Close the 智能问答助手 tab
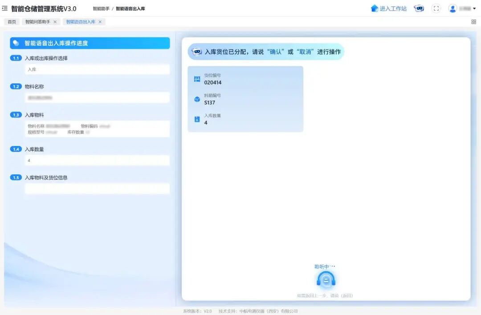This screenshot has height=315, width=481. (x=55, y=22)
